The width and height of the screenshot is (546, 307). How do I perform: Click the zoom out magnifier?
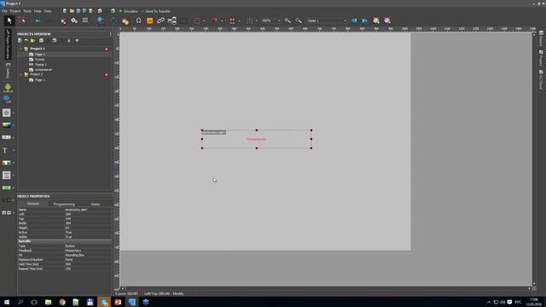click(x=299, y=20)
